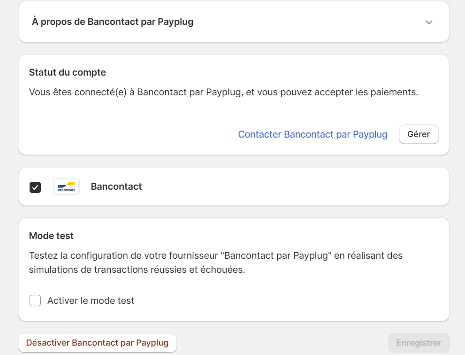Click the test mode description paragraph

216,262
